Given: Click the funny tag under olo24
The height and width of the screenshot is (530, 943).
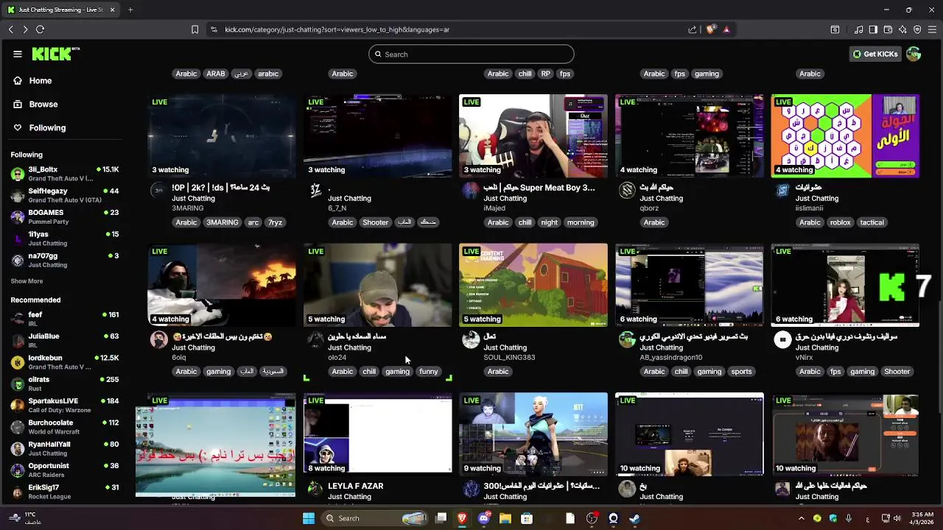Looking at the screenshot, I should [429, 372].
